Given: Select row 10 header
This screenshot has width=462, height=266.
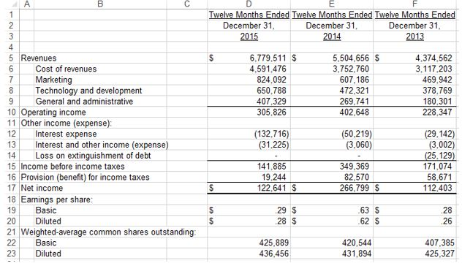Looking at the screenshot, I should [x=11, y=113].
